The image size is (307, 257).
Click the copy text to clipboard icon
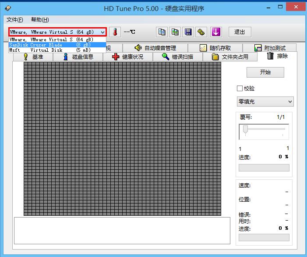162,32
